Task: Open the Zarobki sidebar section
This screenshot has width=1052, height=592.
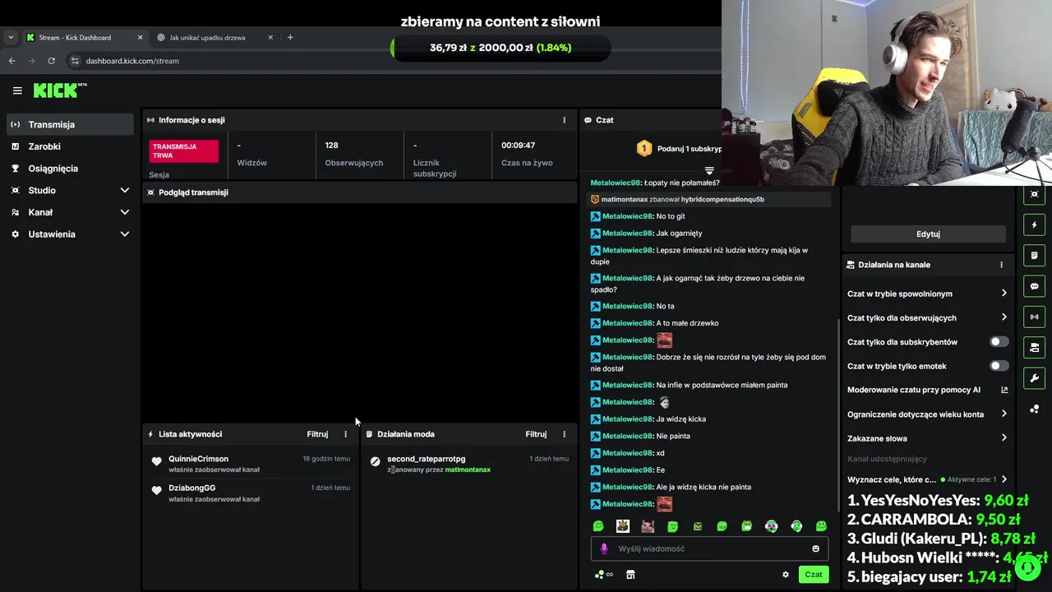Action: point(70,146)
